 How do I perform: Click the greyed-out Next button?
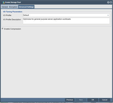pos(81,100)
